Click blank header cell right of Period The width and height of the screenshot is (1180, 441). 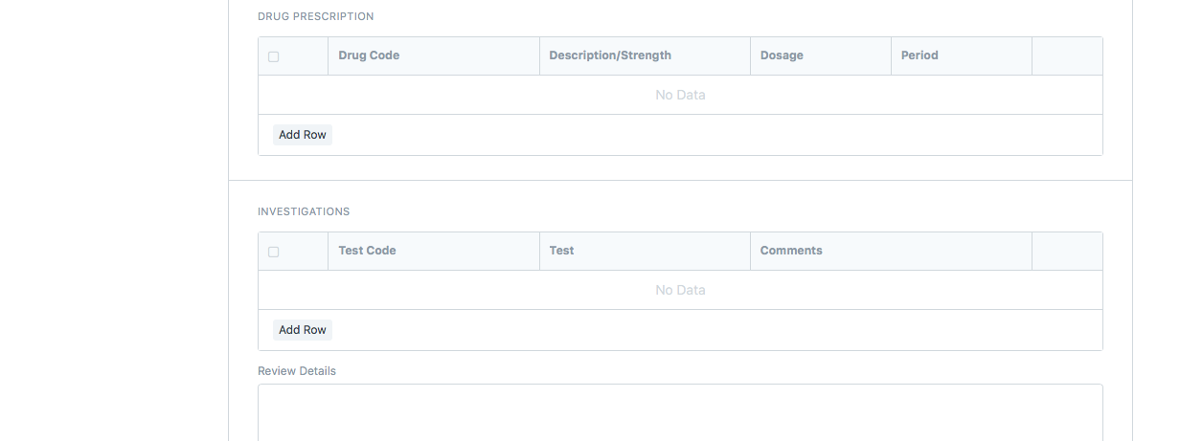(1067, 55)
